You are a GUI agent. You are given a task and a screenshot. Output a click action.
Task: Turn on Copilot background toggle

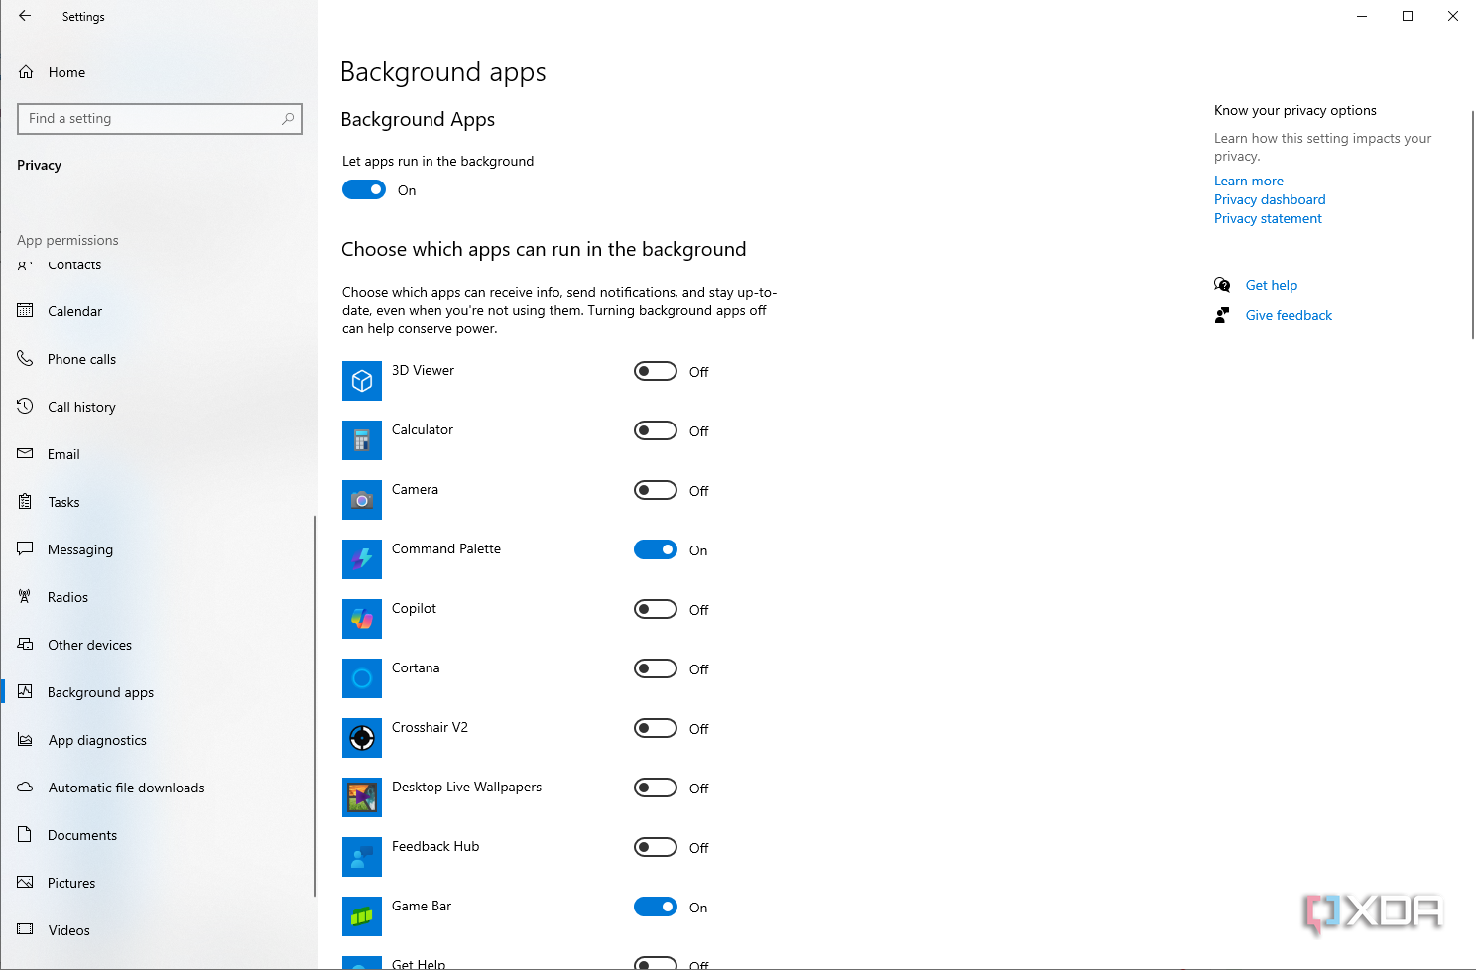pos(656,609)
